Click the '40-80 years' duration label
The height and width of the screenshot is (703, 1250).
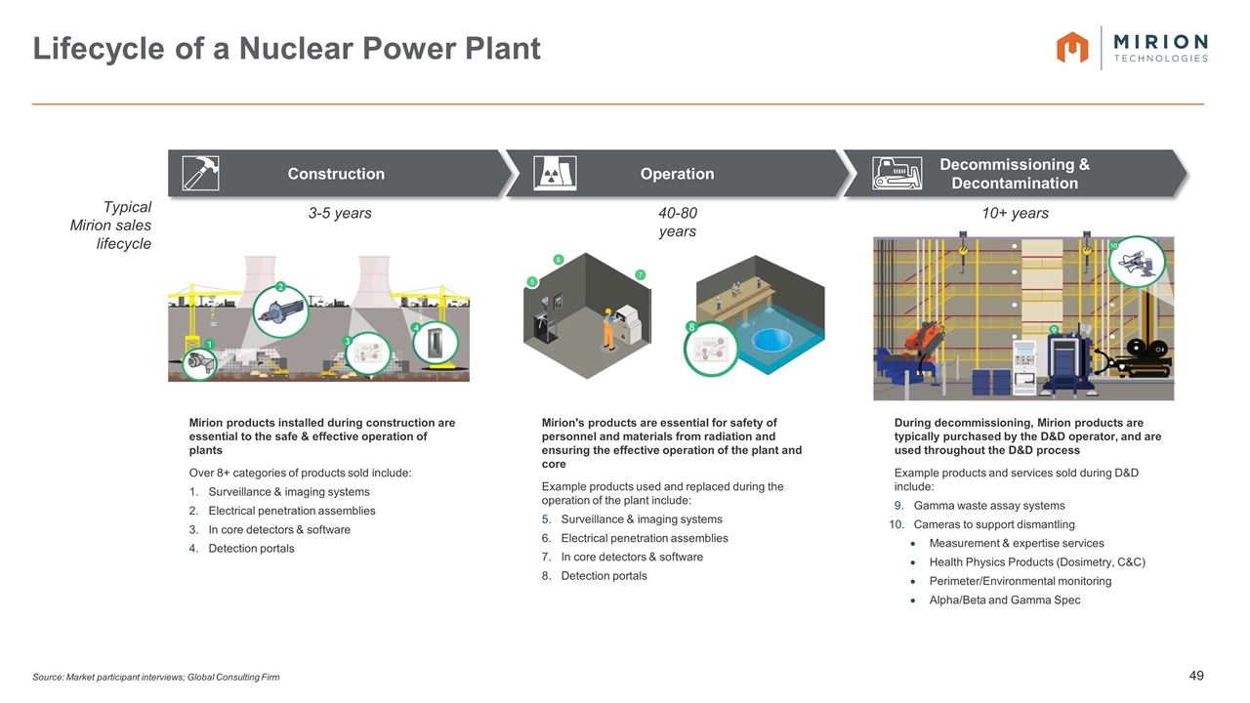coord(677,222)
